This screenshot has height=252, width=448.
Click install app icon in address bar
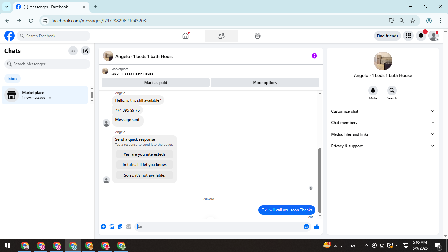coord(392,21)
